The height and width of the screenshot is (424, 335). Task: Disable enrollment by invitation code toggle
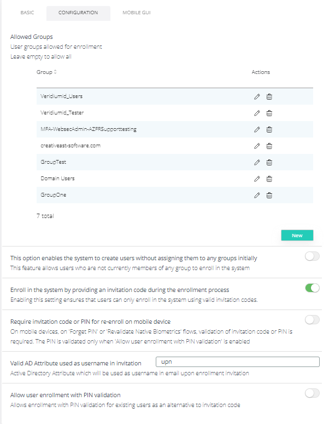tap(312, 288)
